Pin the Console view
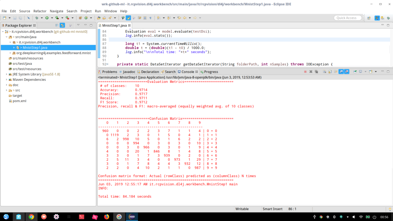393x221 pixels. (x=355, y=72)
